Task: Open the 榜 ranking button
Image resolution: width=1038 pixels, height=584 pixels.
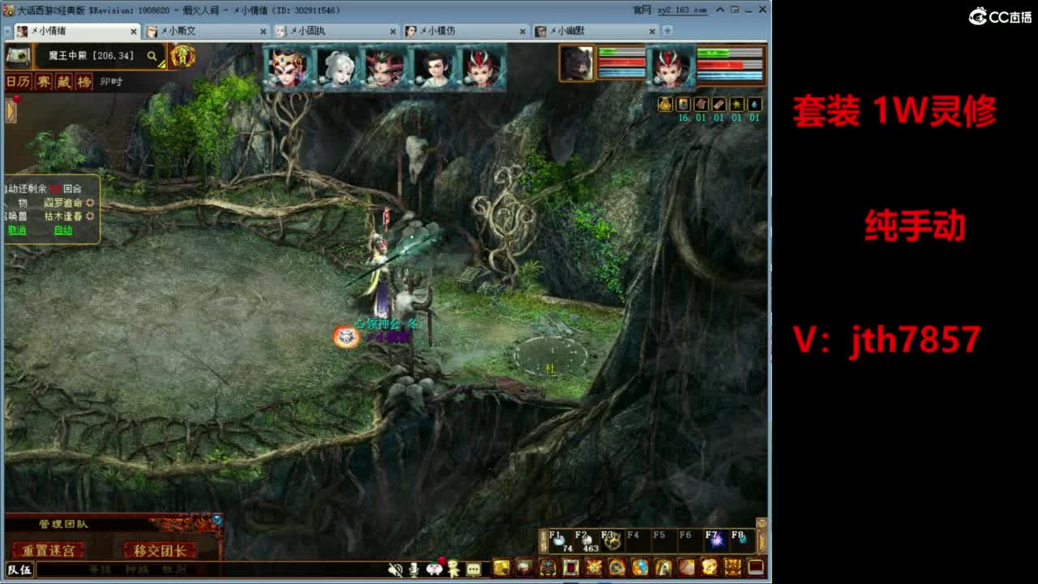Action: tap(84, 82)
